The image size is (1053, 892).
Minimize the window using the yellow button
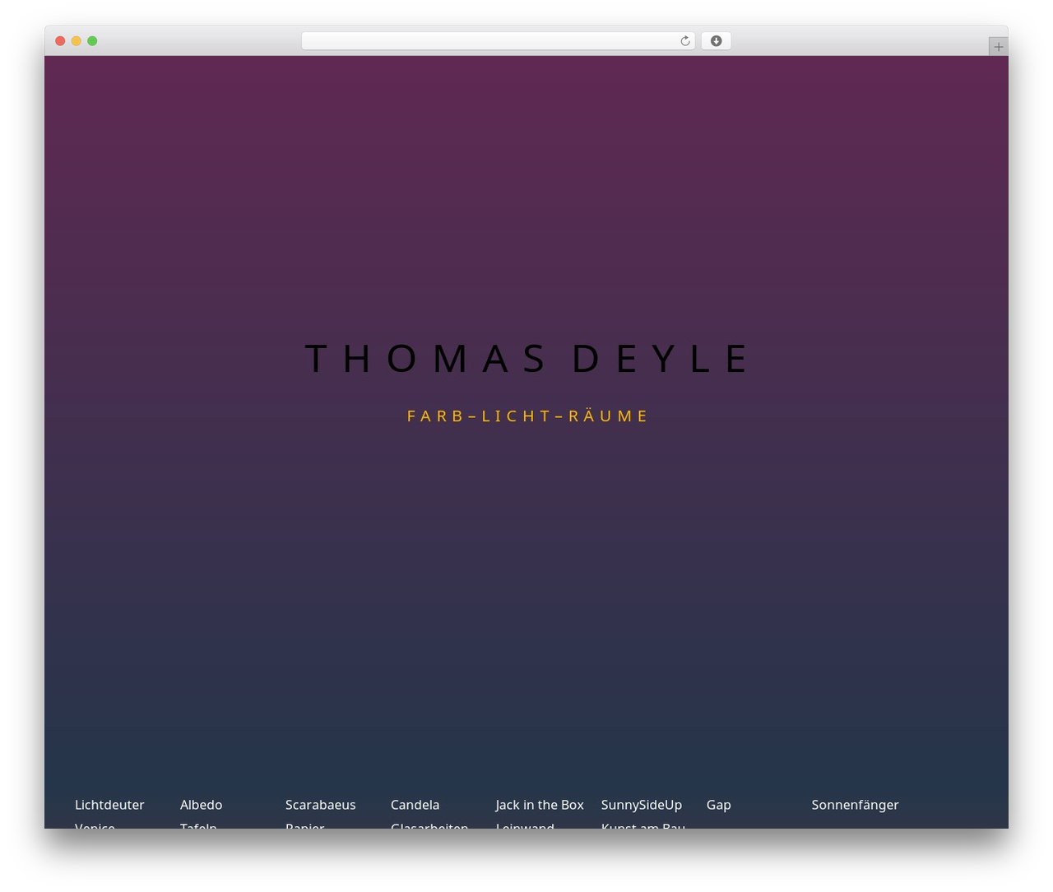77,41
